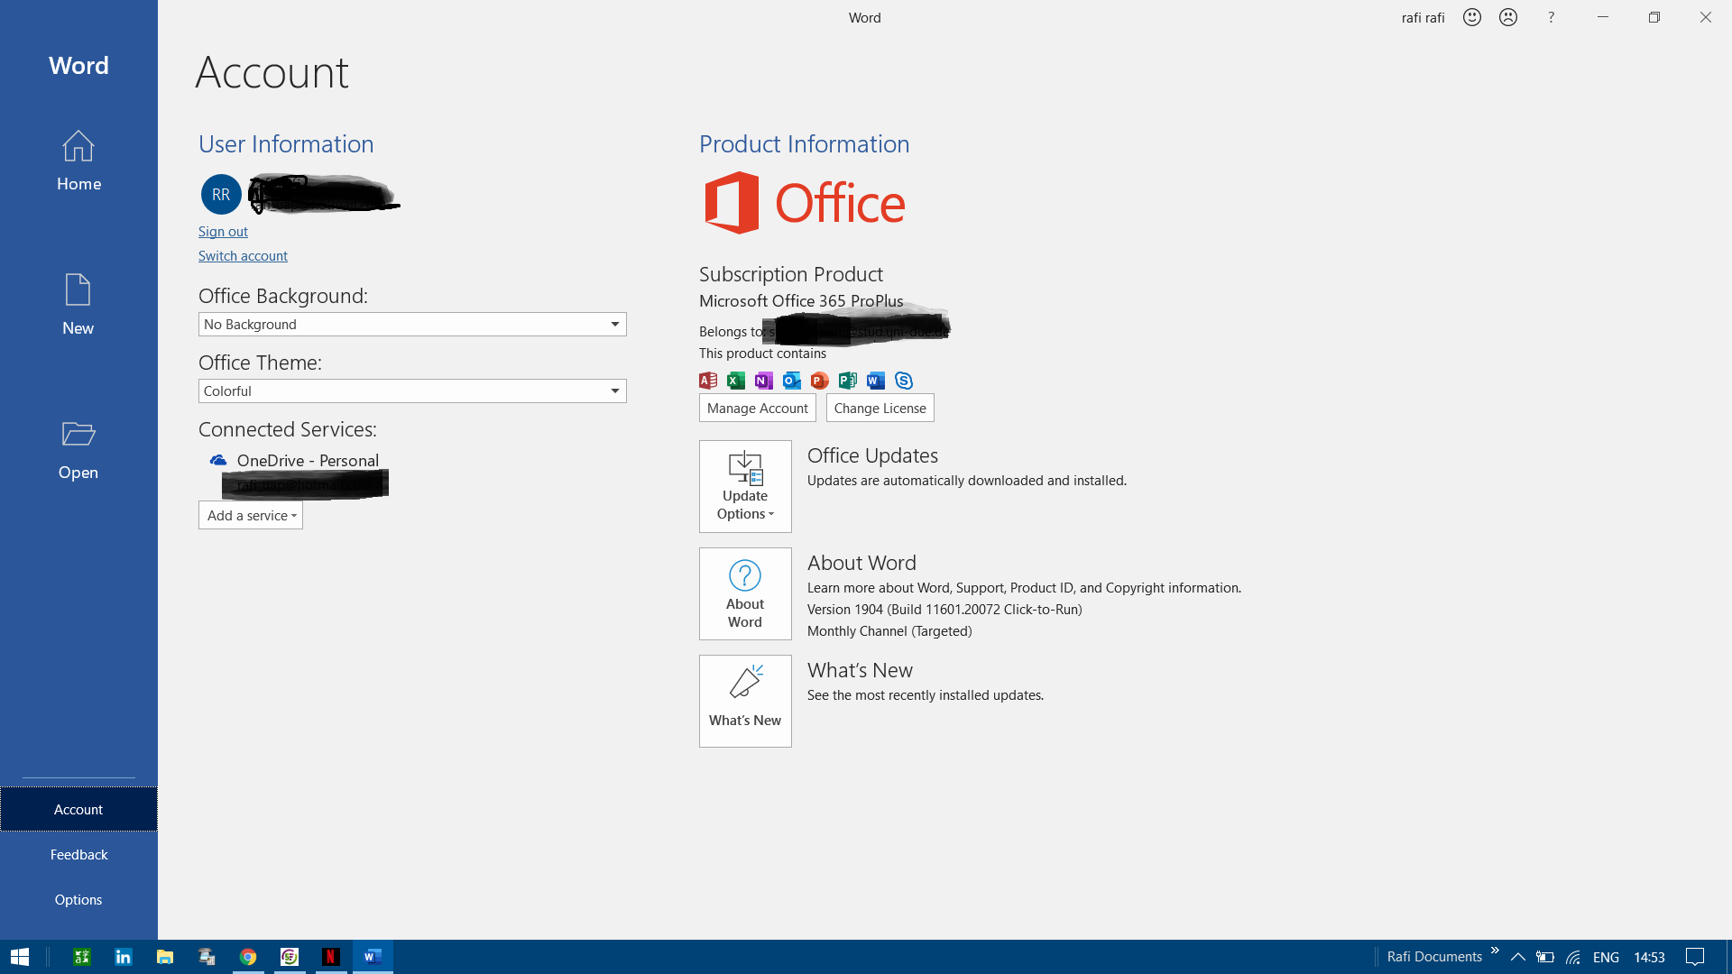Open LinkedIn from taskbar
Viewport: 1732px width, 974px height.
[x=124, y=957]
